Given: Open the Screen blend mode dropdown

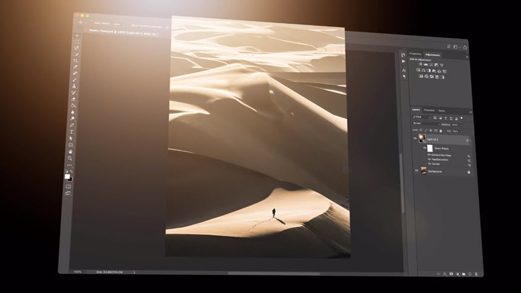Looking at the screenshot, I should [x=426, y=124].
